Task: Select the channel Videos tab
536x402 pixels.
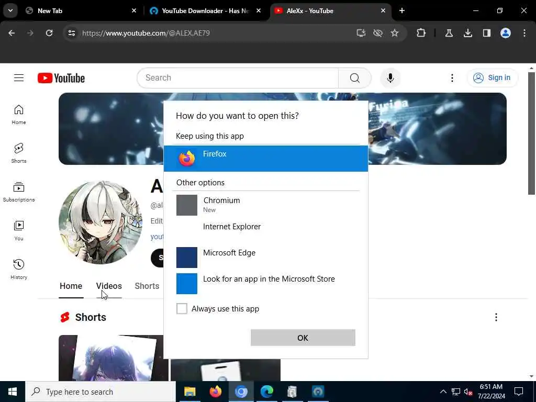Action: click(x=109, y=286)
